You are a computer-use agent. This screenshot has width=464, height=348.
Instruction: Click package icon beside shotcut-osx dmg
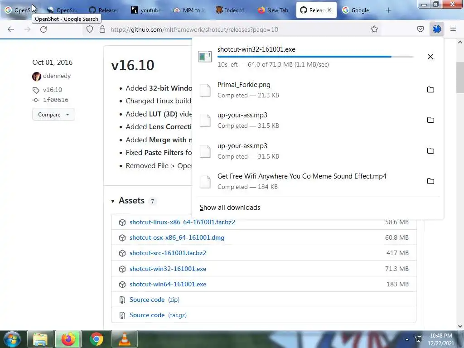(122, 238)
